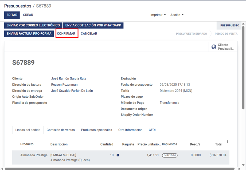Image resolution: width=246 pixels, height=170 pixels.
Task: Click the vertical scrollbar thumb
Action: (x=243, y=68)
